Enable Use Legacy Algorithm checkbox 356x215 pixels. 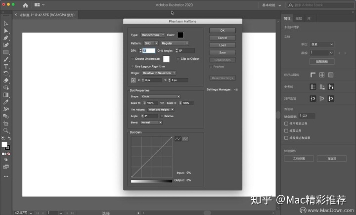pyautogui.click(x=133, y=67)
